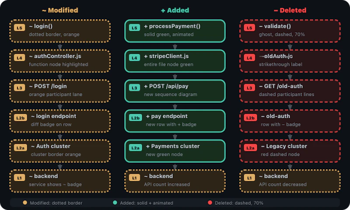Click the 'strikethrough label' subtitle
The image size is (350, 210).
coord(280,64)
